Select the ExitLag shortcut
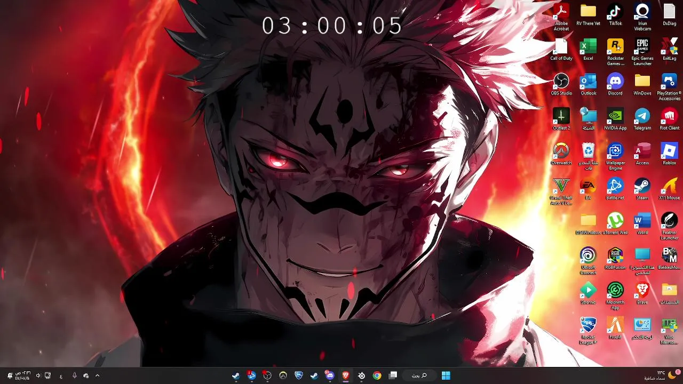Screen dimensions: 683x384 (x=669, y=49)
